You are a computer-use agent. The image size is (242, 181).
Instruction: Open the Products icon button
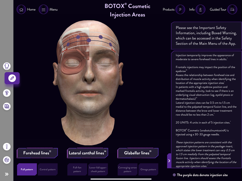(x=180, y=10)
